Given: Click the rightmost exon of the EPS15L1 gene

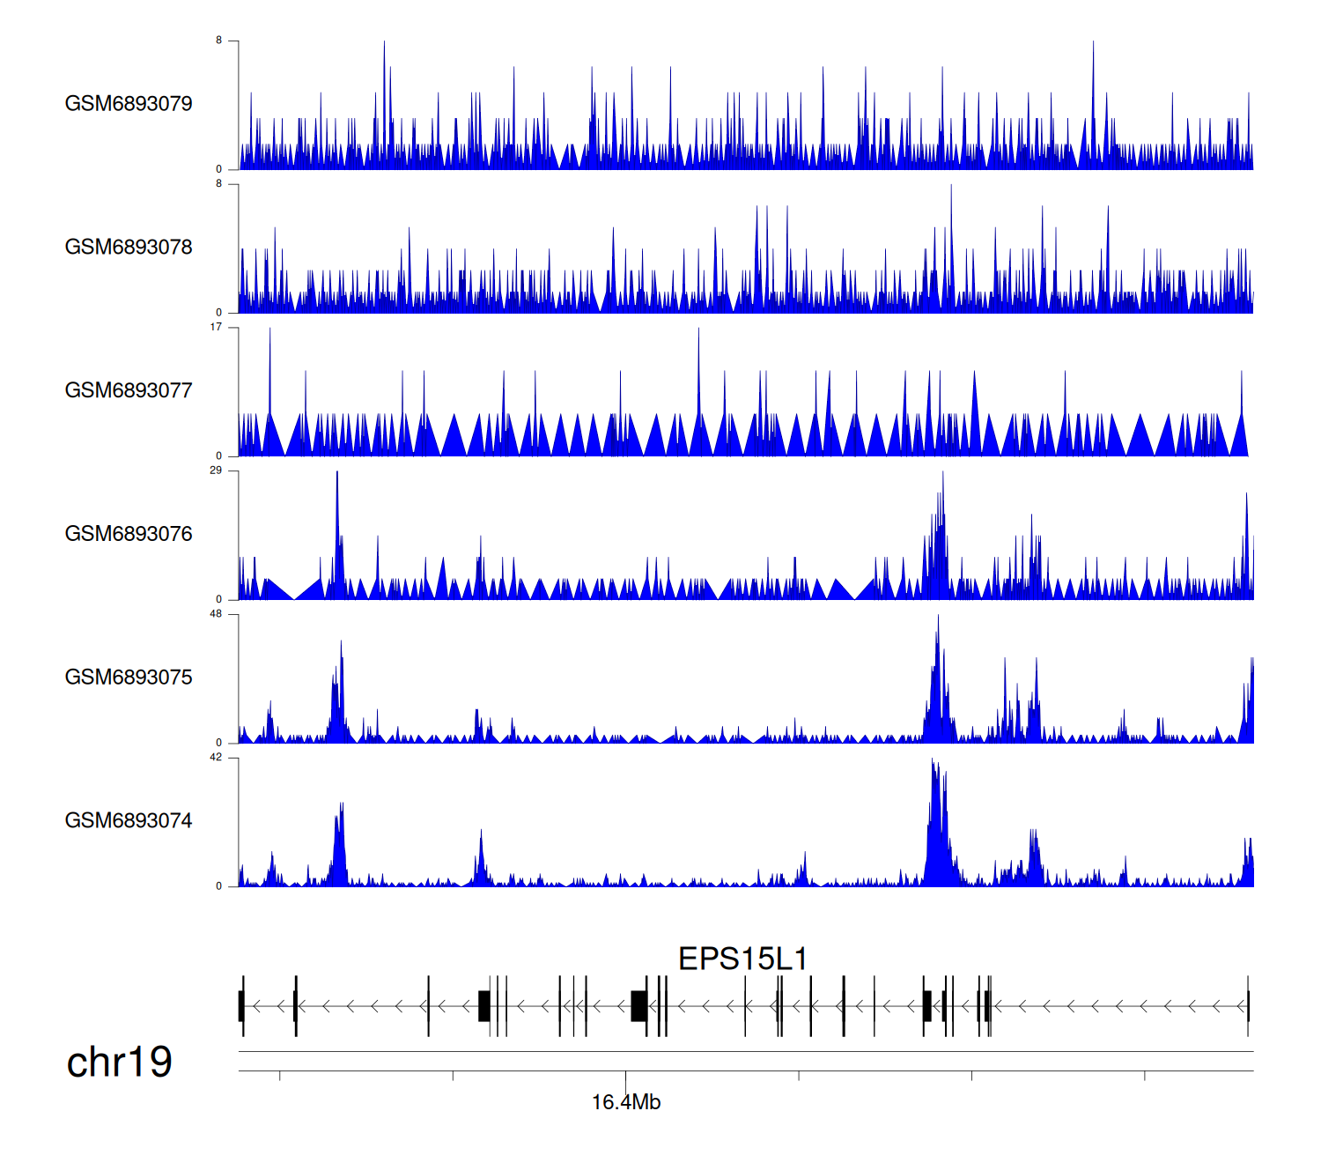Looking at the screenshot, I should (x=1248, y=1006).
